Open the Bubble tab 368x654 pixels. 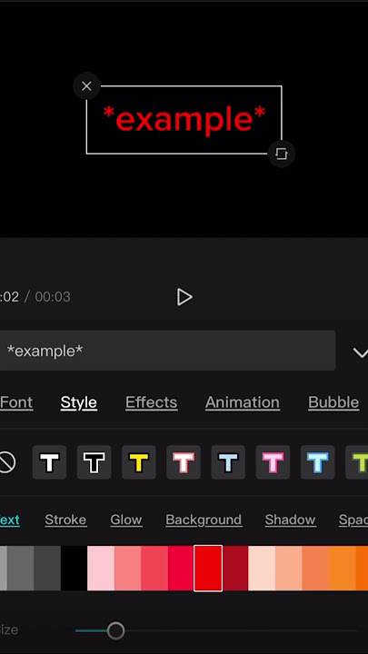333,402
